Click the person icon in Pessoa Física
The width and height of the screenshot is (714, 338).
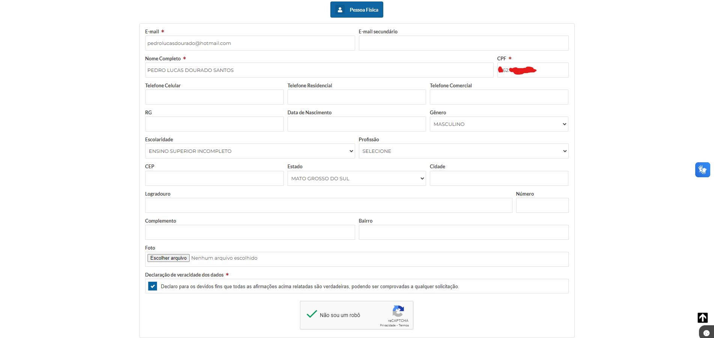[340, 10]
